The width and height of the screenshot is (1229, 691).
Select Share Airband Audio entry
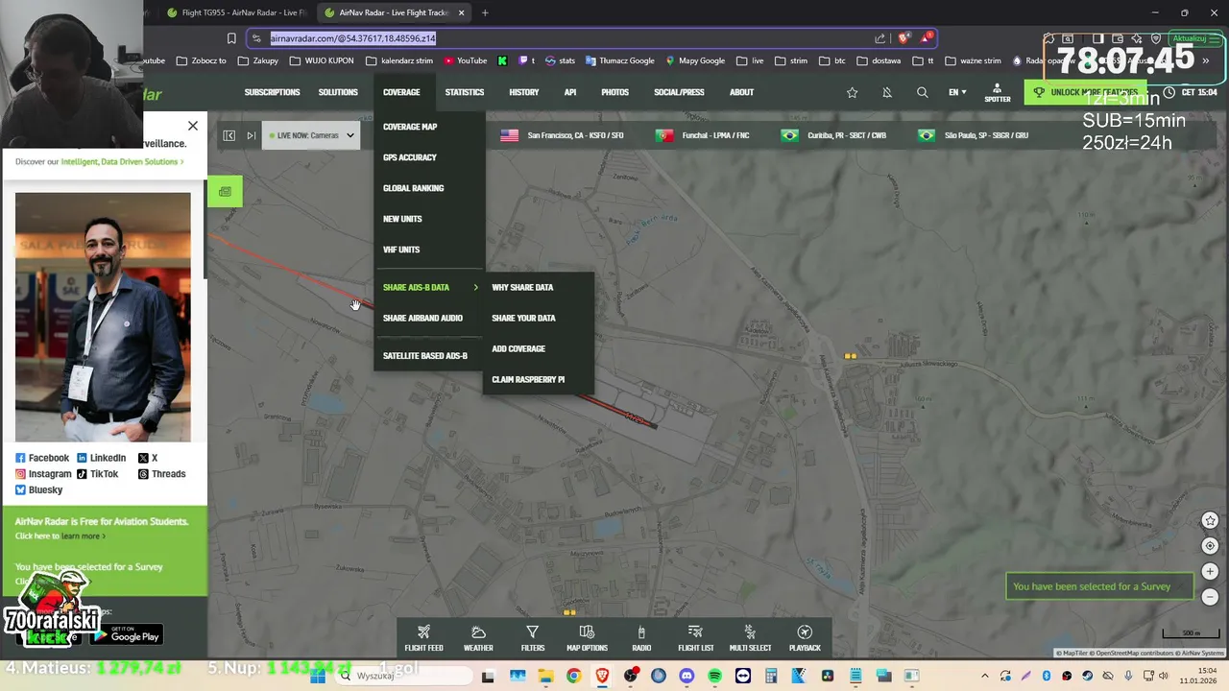pos(422,318)
